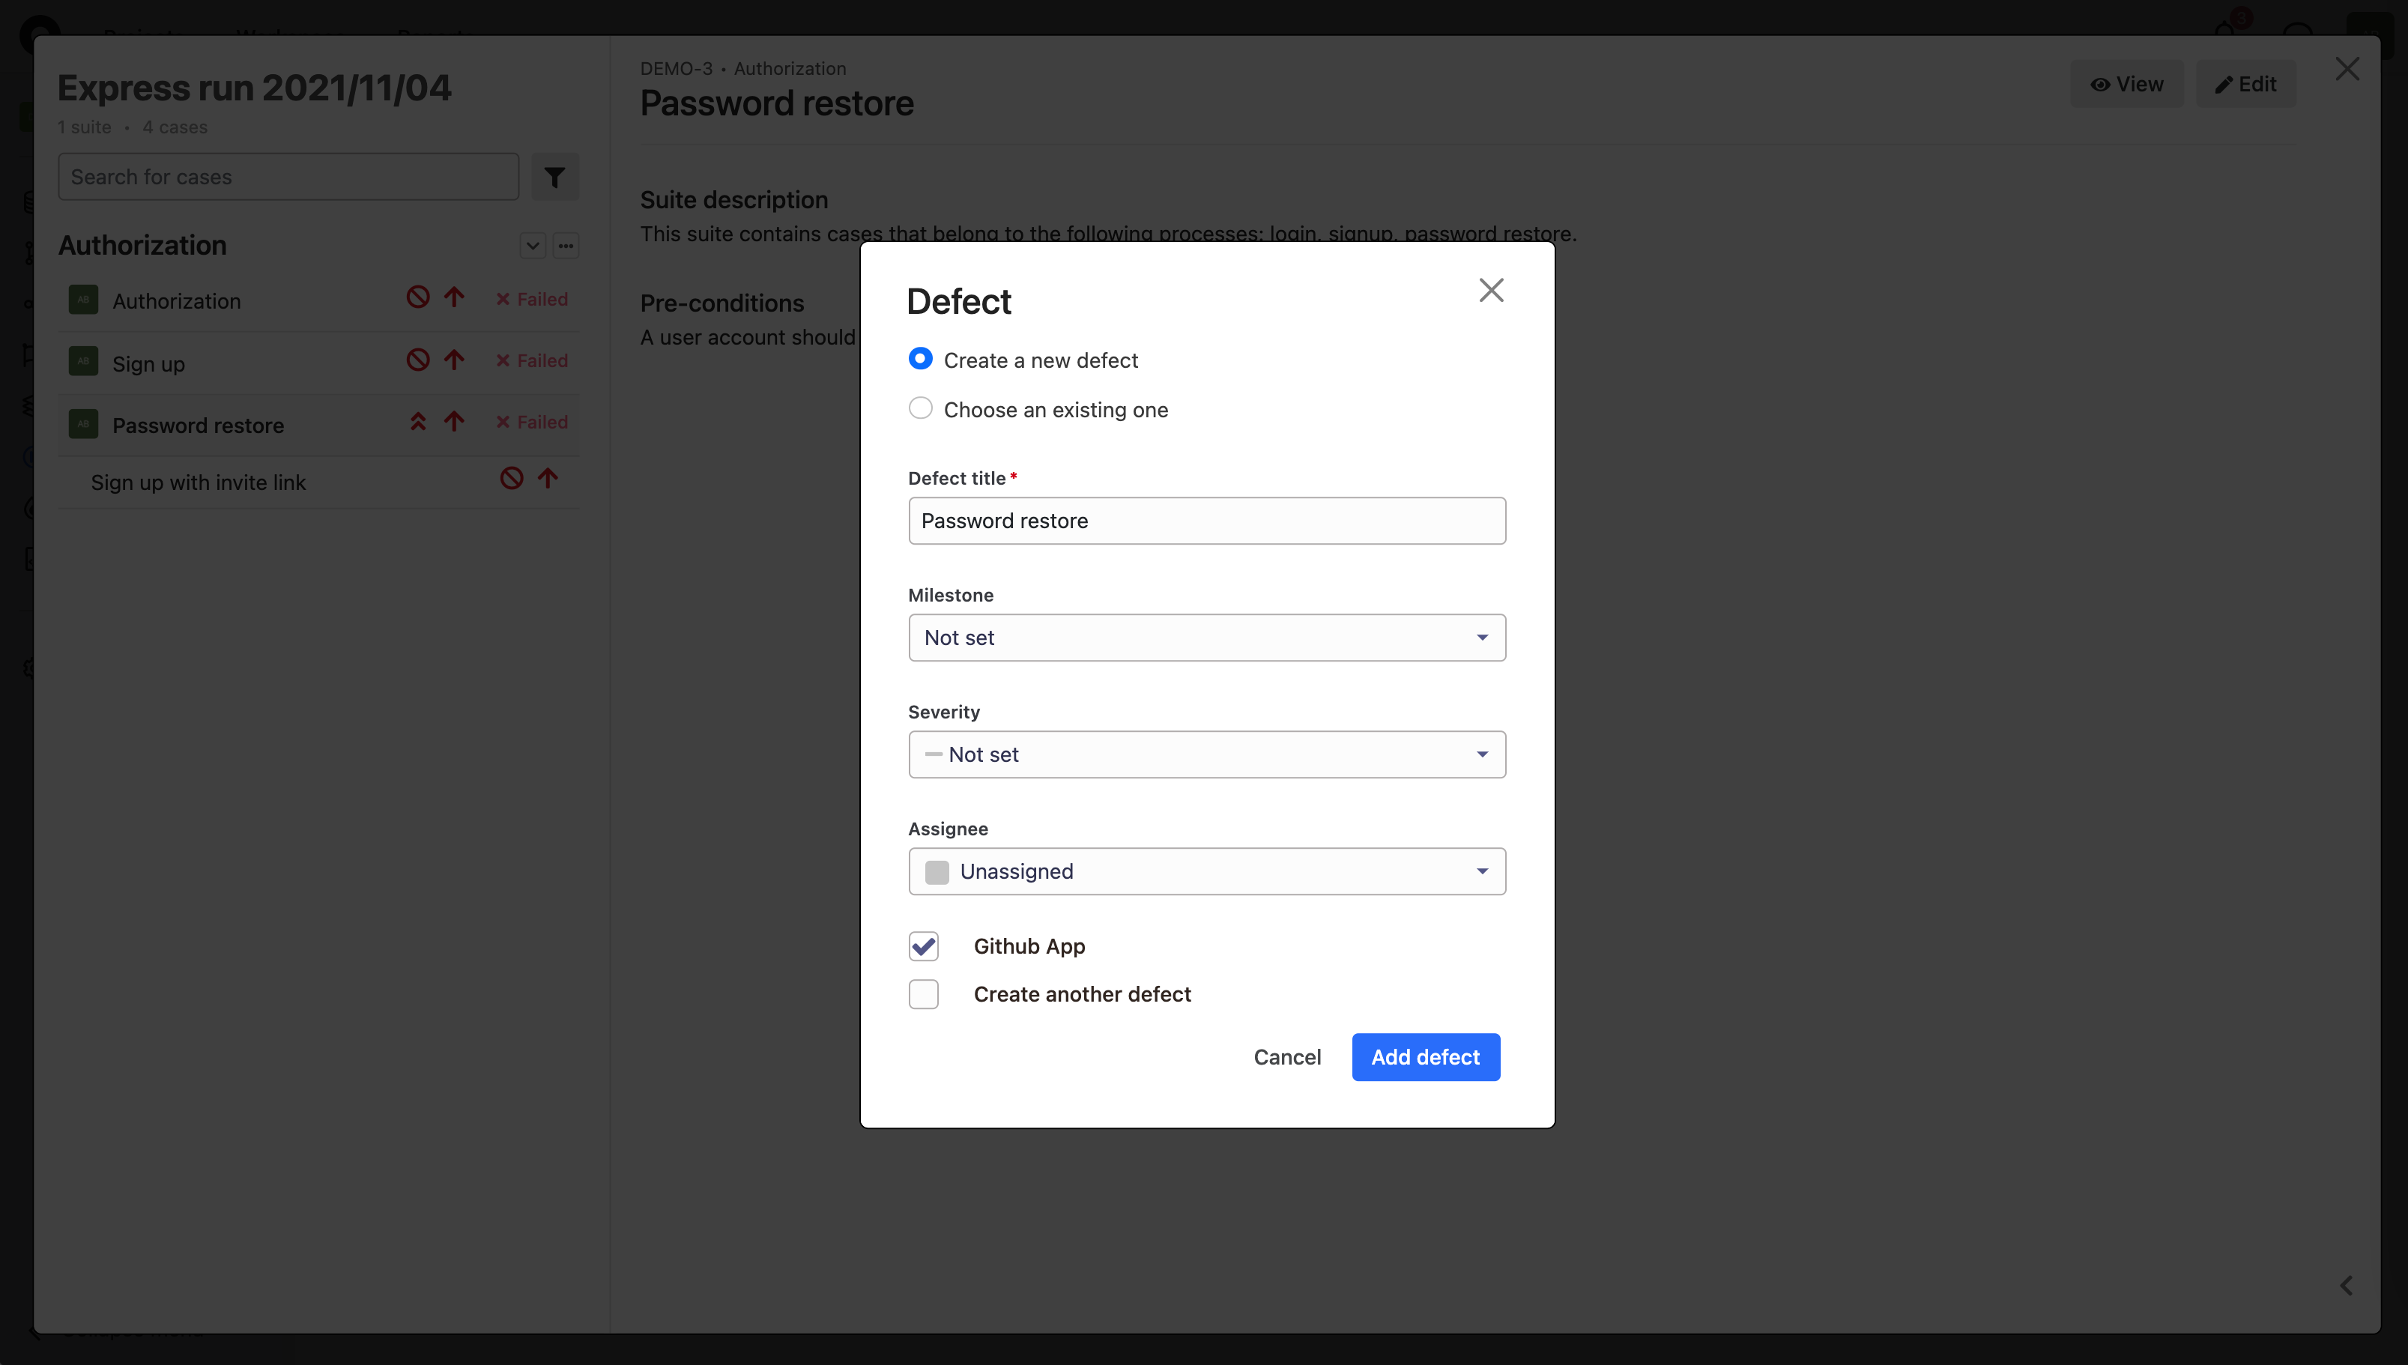2408x1365 pixels.
Task: Click the DEMO-3 case ID text
Action: pyautogui.click(x=676, y=68)
